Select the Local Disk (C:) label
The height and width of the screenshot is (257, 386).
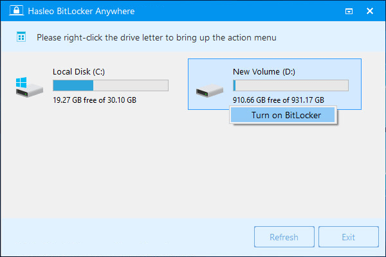[x=78, y=71]
